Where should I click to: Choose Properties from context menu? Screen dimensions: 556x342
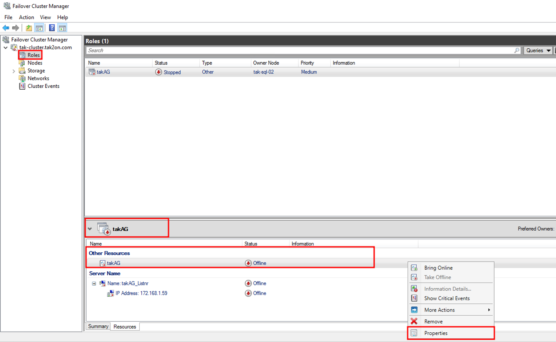click(451, 333)
